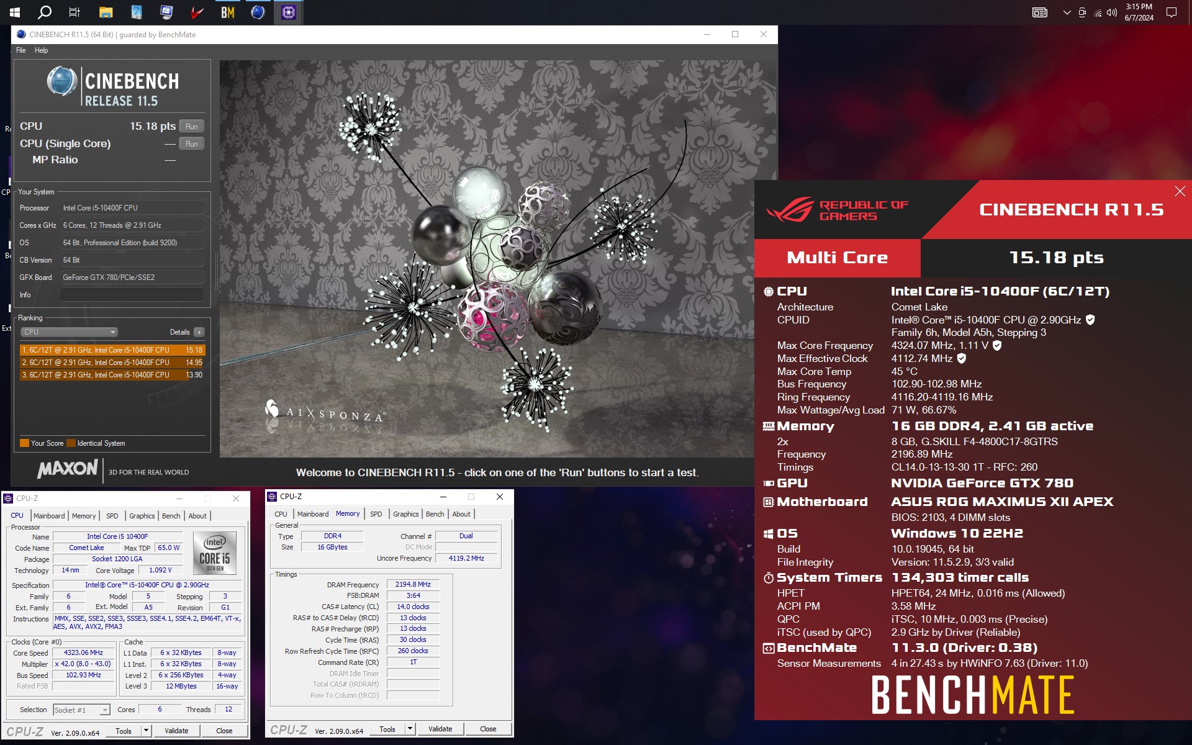
Task: Open Graphics tab in right CPU-Z
Action: pyautogui.click(x=405, y=514)
